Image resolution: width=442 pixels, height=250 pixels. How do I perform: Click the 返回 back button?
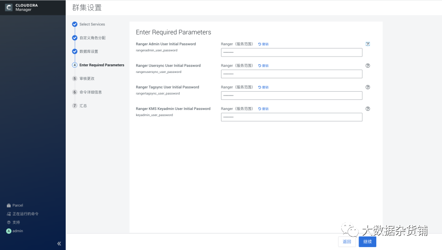pos(347,241)
